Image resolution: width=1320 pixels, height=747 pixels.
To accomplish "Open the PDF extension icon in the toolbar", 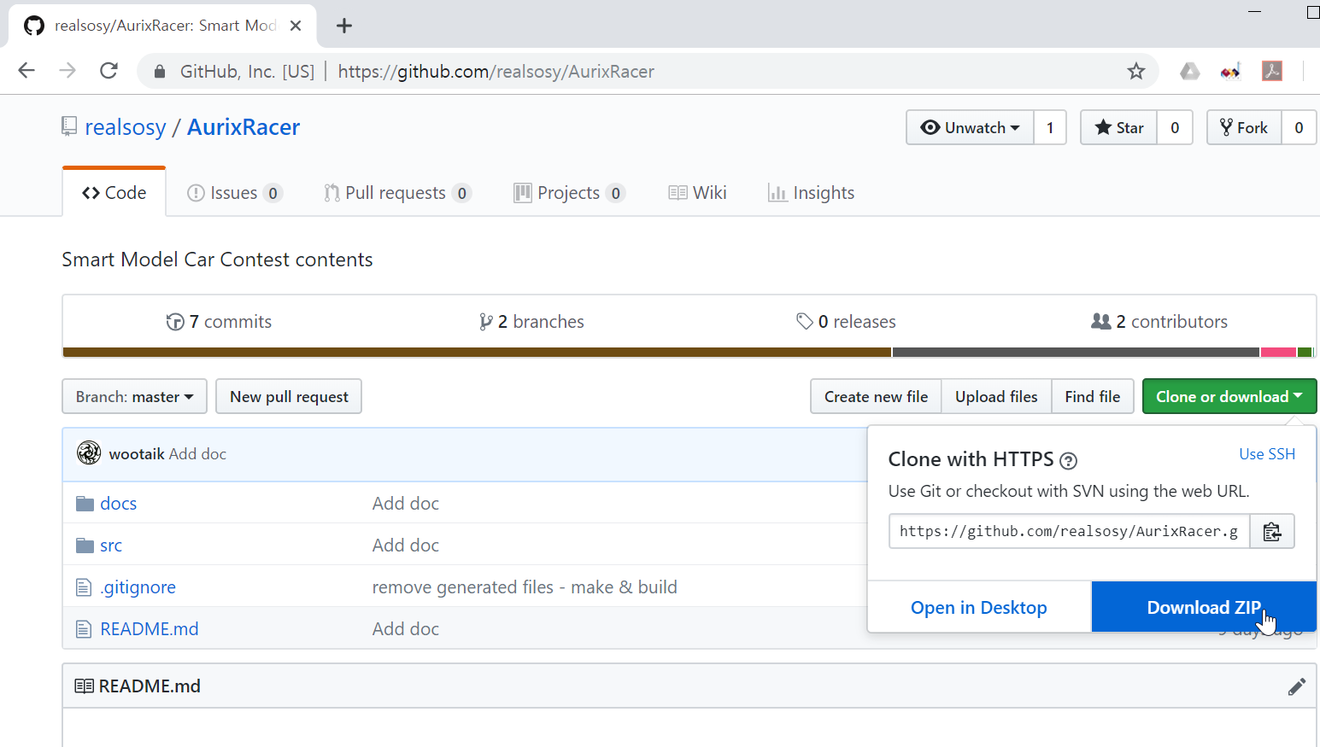I will (1272, 71).
